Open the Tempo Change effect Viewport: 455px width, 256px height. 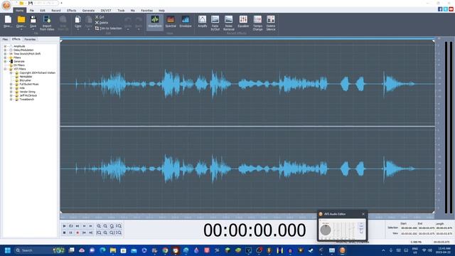[257, 23]
